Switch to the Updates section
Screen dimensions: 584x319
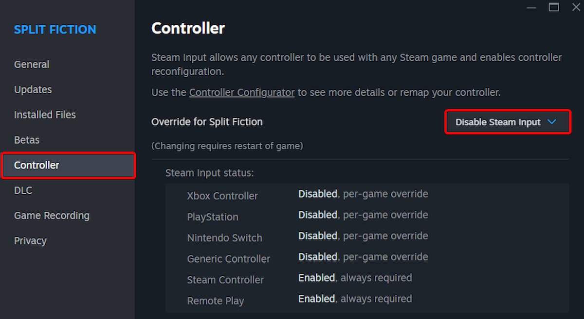pos(33,89)
